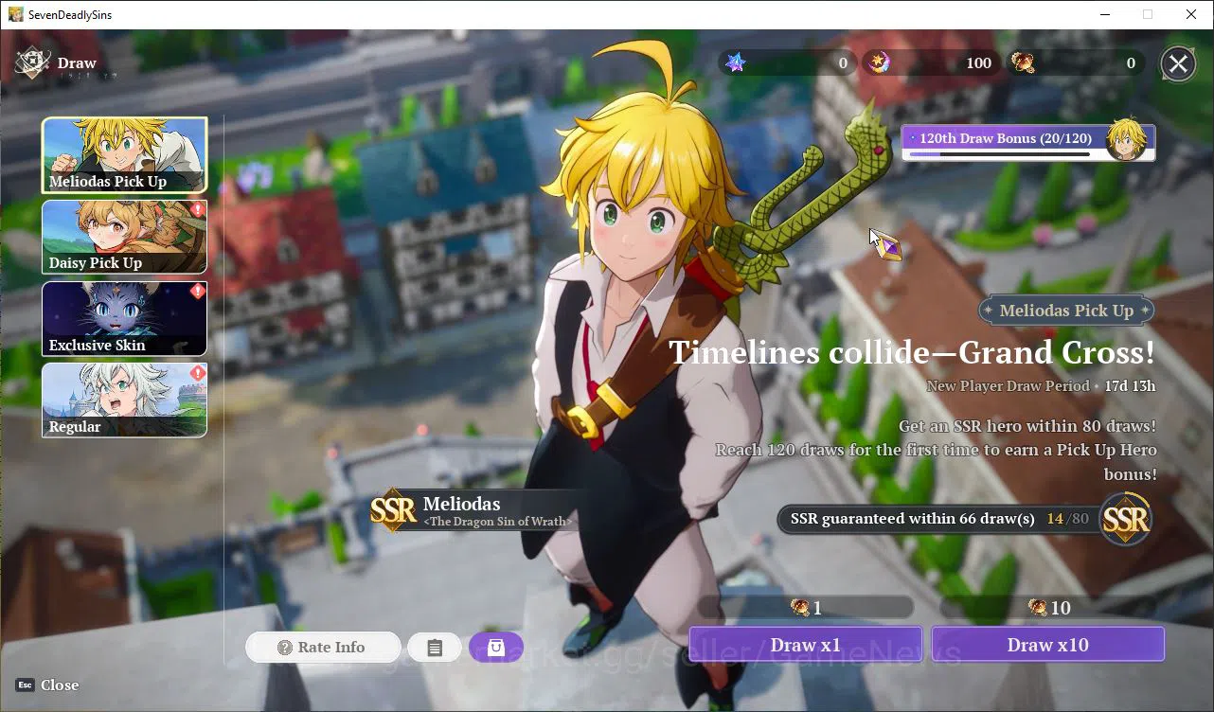Click the ticket cost icon above Draw x1
1214x712 pixels.
800,608
